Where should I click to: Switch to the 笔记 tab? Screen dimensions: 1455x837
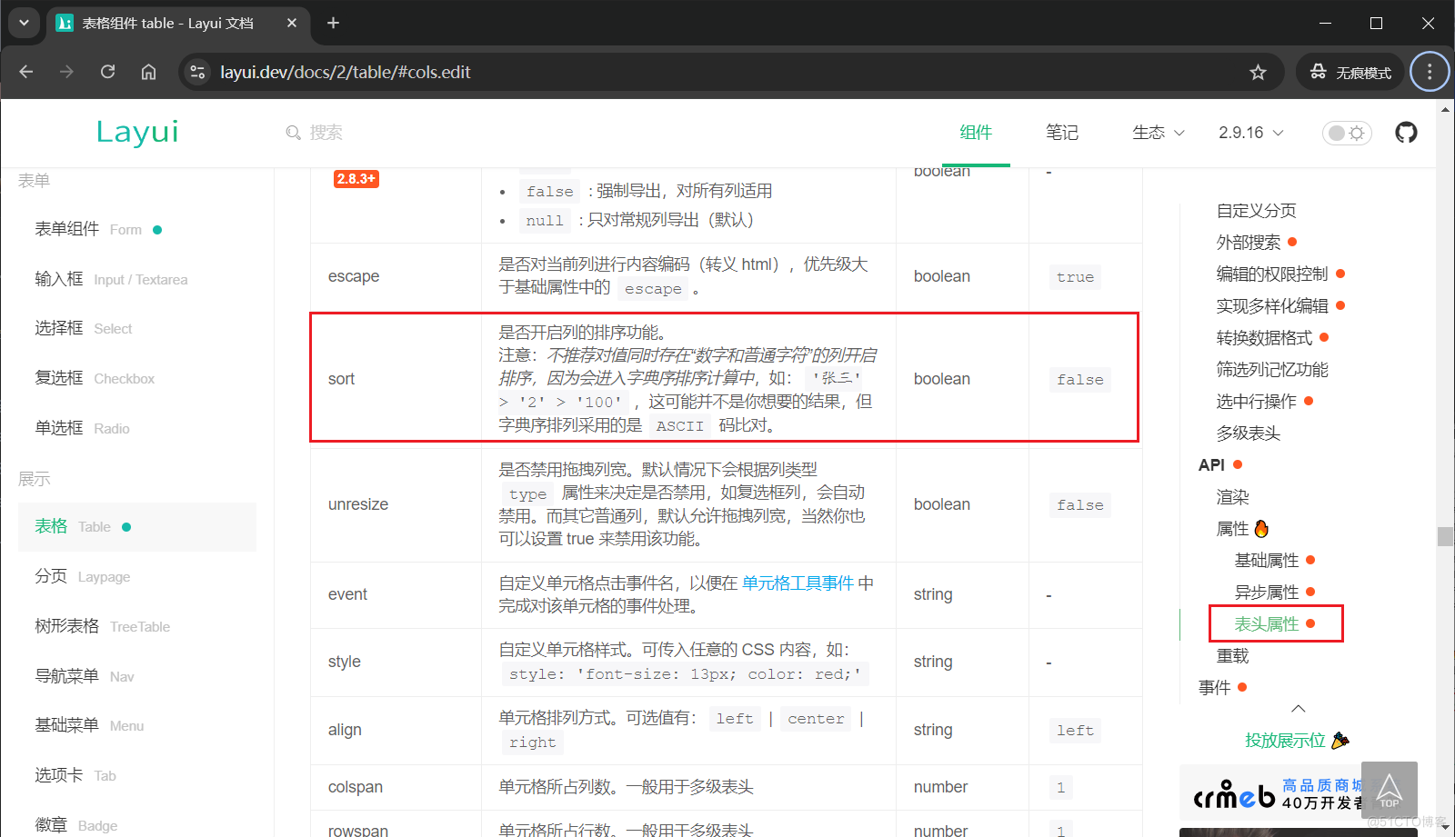coord(1061,133)
